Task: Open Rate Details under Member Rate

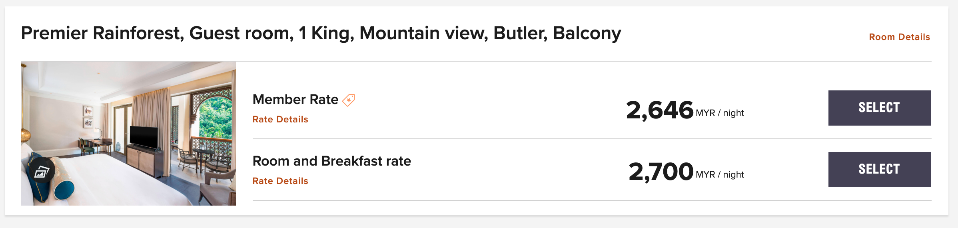Action: (x=280, y=119)
